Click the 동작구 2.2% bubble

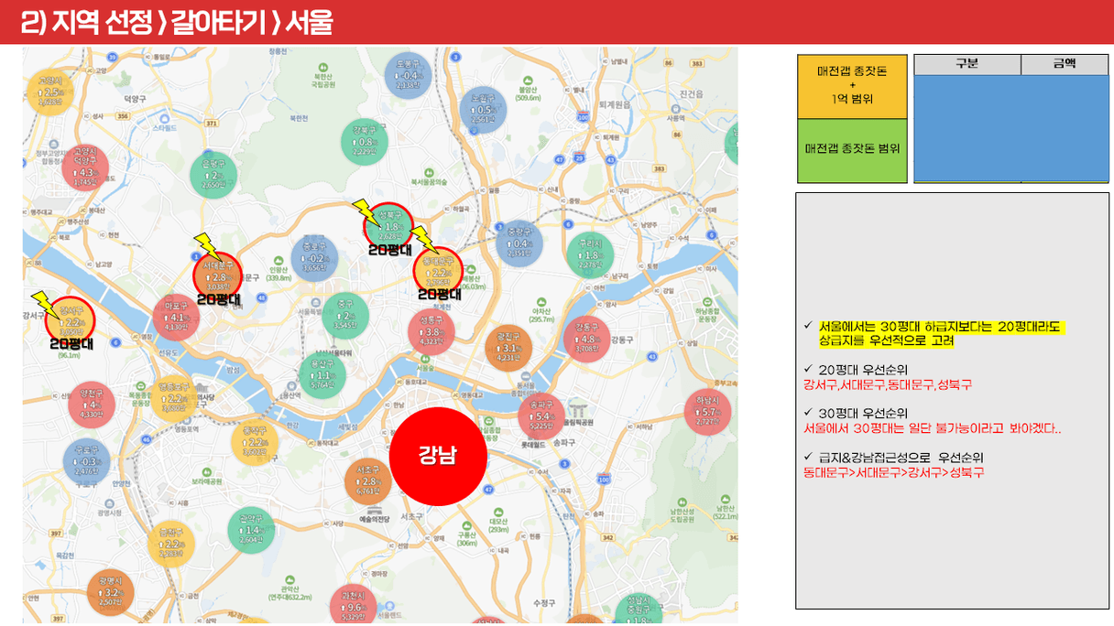click(255, 441)
